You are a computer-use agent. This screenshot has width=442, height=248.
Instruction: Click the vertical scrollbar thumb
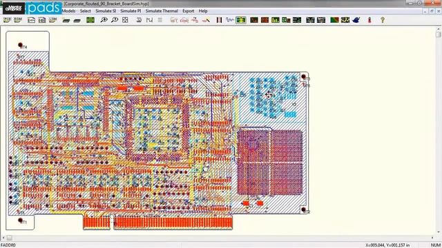[438, 34]
